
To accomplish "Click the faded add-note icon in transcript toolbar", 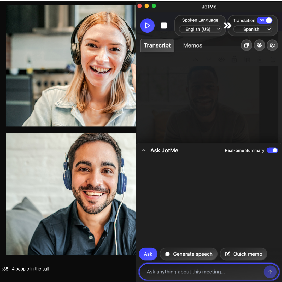I will click(x=273, y=59).
